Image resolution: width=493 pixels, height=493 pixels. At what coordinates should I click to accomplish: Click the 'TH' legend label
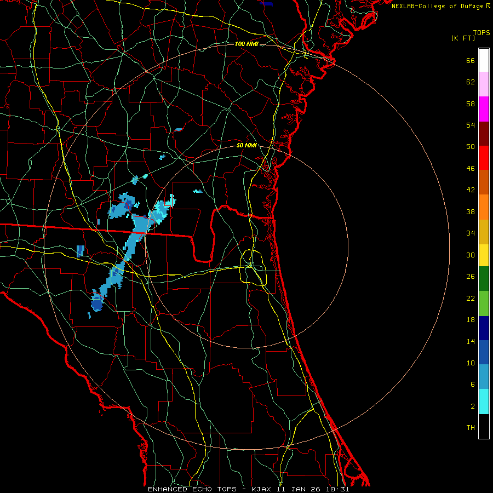(x=471, y=428)
